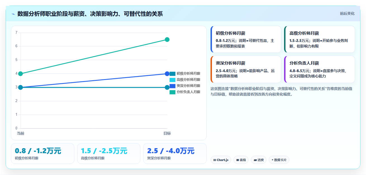366x175 pixels.
Task: Click the 高级分析师月薪 label under stat
Action: point(93,158)
